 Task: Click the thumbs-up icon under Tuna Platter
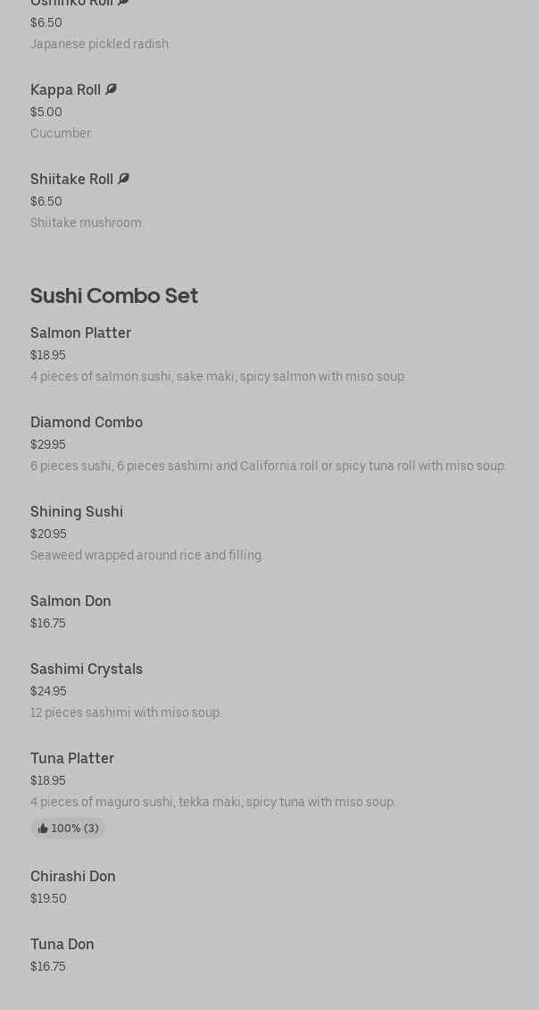43,829
